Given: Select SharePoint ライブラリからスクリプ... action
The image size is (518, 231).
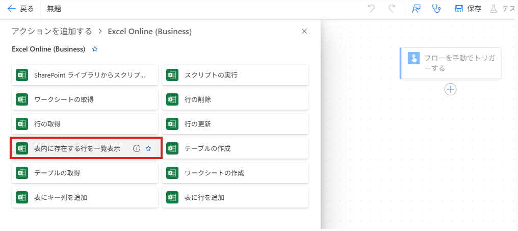Looking at the screenshot, I should pos(85,75).
